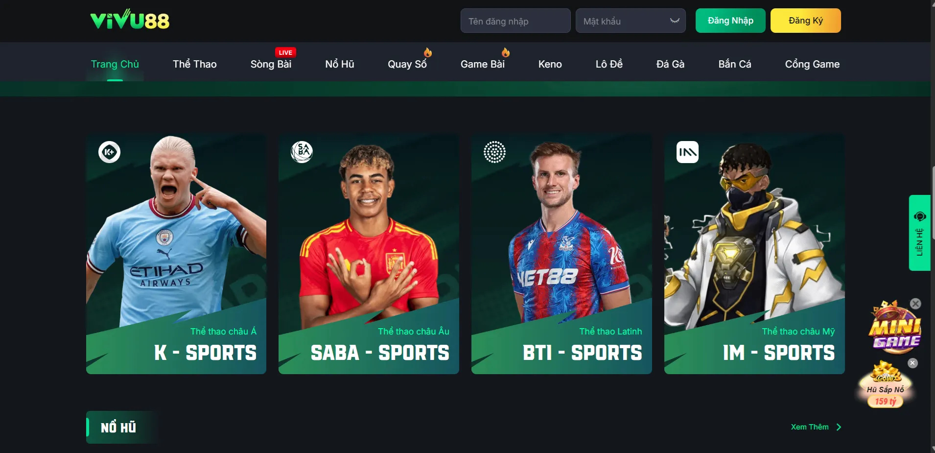Dismiss the Hũ Sắp Nổ widget
Screen dimensions: 935x453
[x=912, y=363]
